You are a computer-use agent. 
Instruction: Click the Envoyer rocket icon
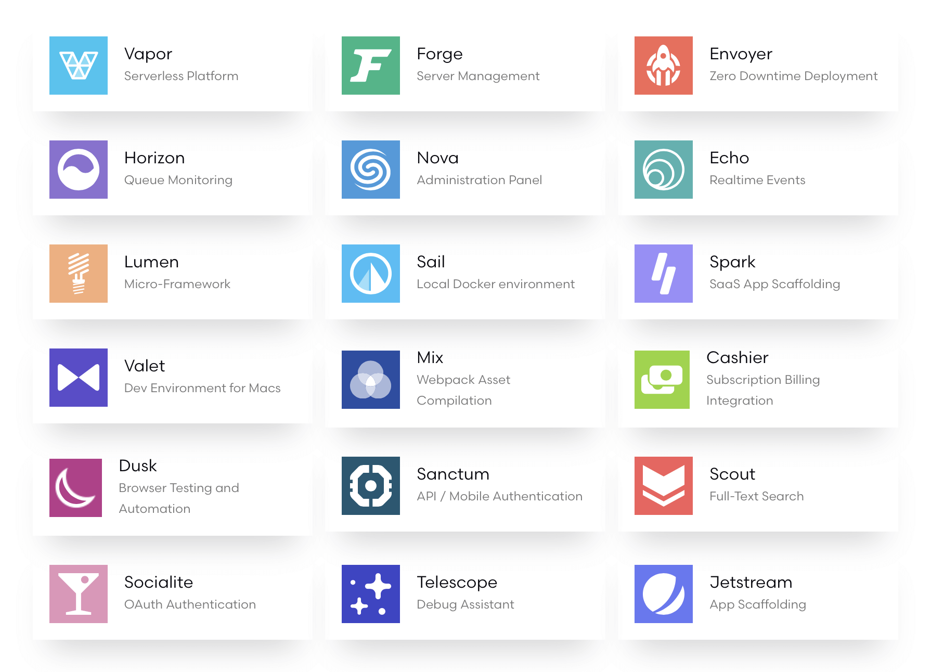pyautogui.click(x=664, y=66)
